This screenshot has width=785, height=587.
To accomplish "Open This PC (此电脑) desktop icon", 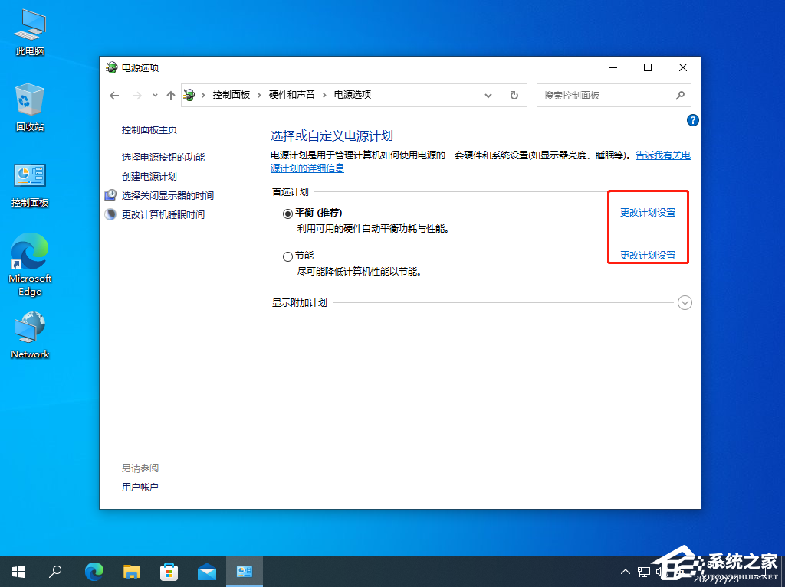I will [30, 32].
